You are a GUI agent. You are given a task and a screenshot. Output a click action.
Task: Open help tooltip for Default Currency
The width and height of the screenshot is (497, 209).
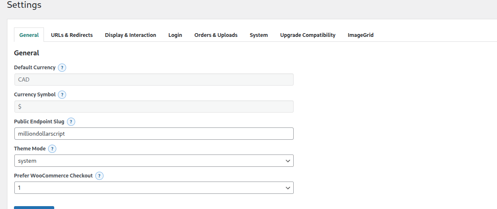tap(62, 68)
